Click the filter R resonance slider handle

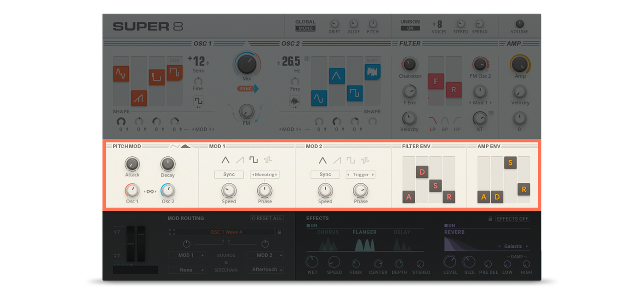454,90
